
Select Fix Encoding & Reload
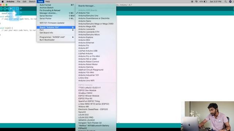(x=56, y=11)
